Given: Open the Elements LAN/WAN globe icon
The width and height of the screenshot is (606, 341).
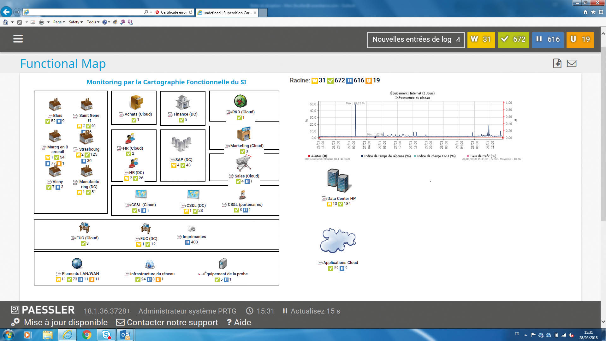Looking at the screenshot, I should [77, 263].
